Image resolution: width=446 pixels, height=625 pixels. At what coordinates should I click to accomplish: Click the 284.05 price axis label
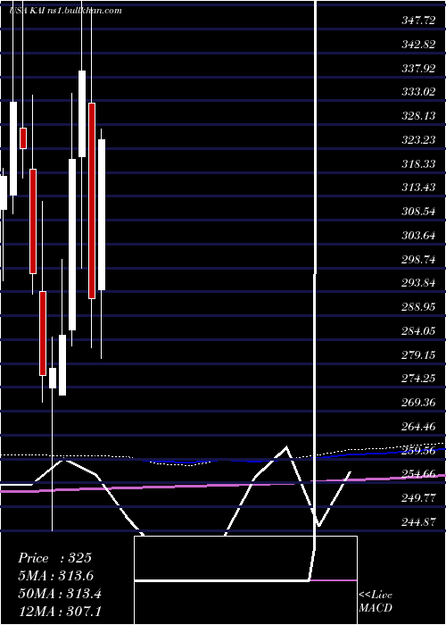[418, 331]
